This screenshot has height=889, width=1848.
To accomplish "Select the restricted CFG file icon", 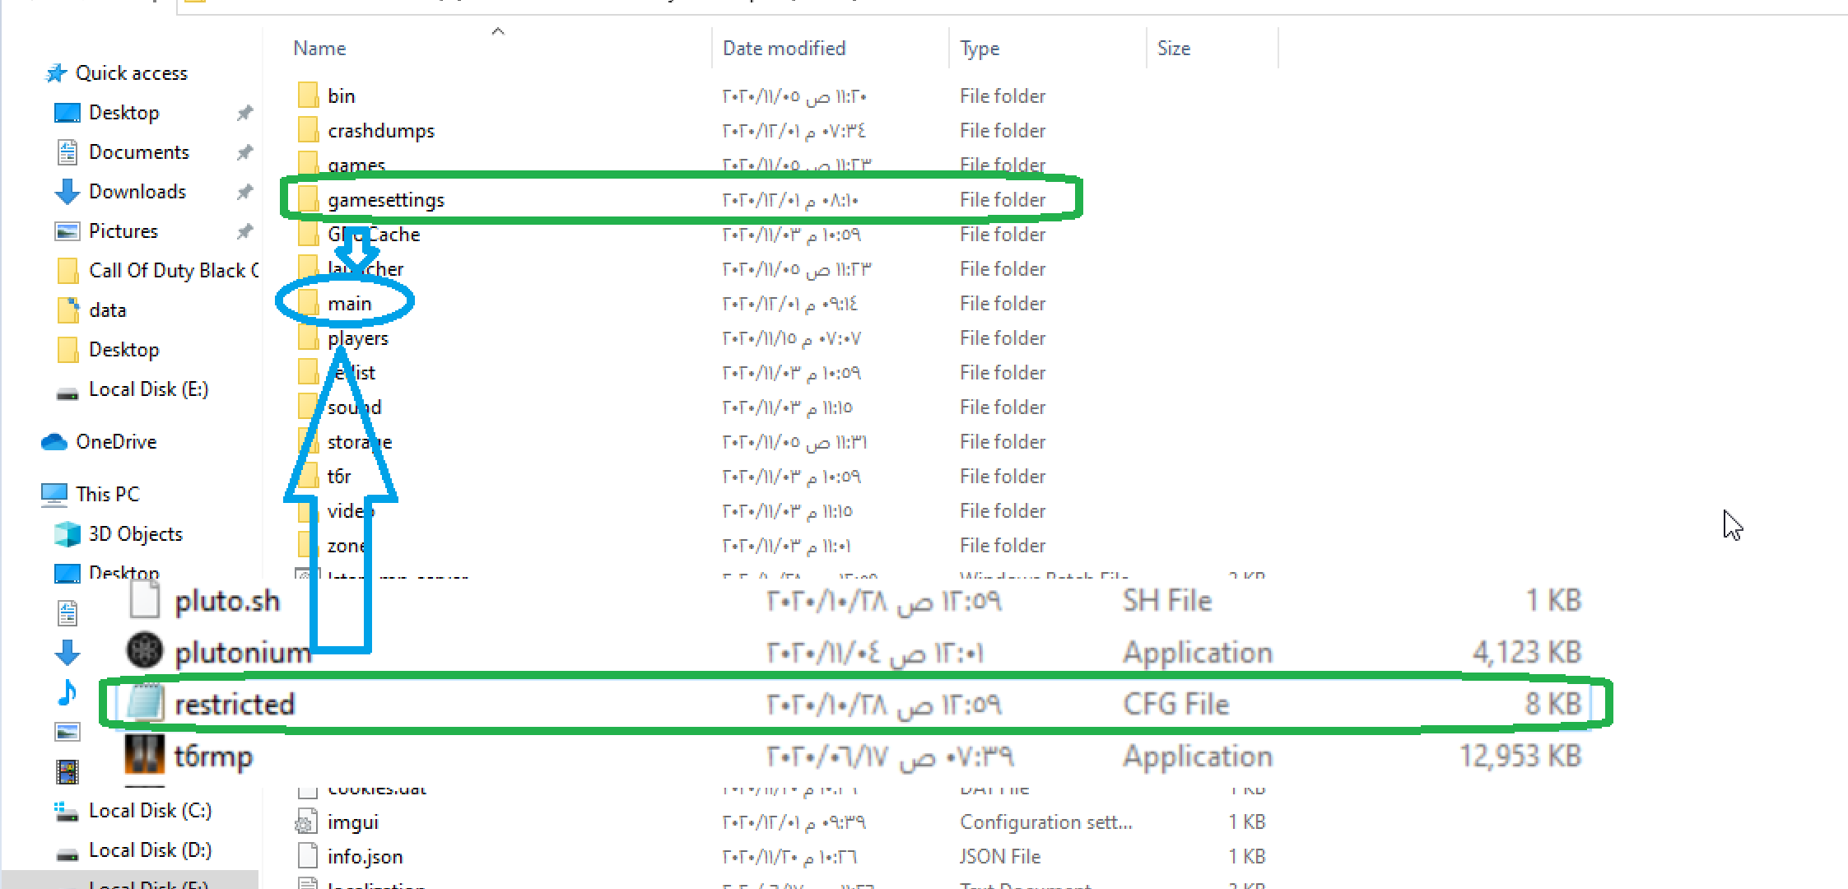I will [145, 704].
